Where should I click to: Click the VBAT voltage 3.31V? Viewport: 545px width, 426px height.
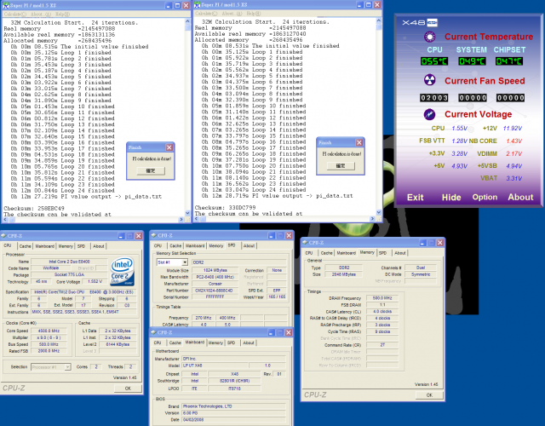coord(513,178)
